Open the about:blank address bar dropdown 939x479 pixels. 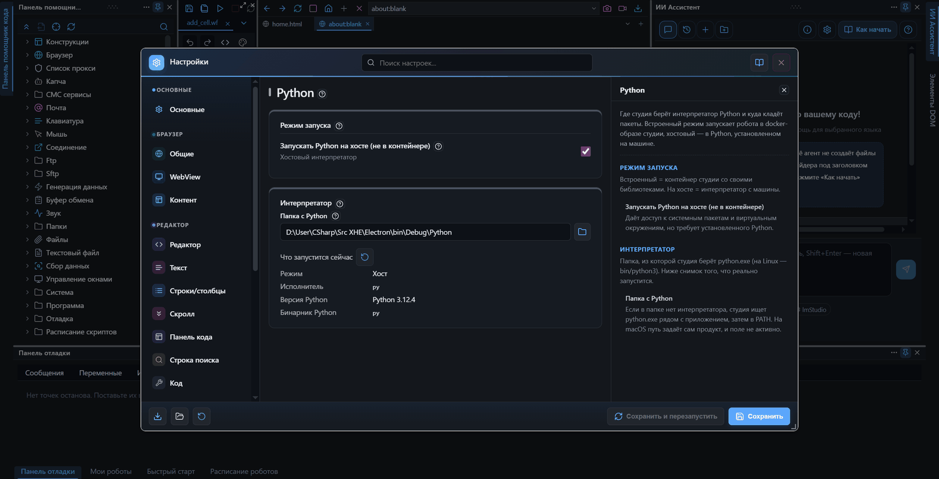[x=594, y=9]
